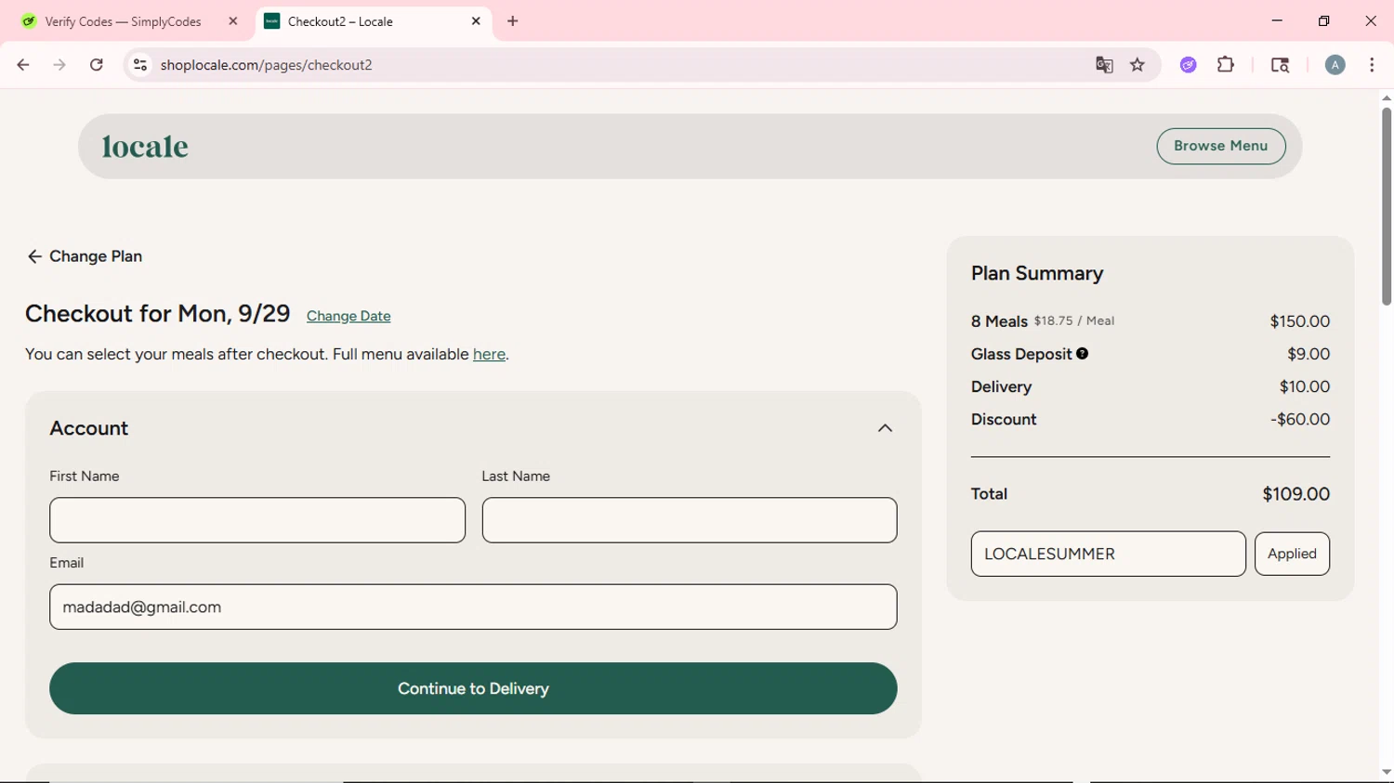This screenshot has height=783, width=1394.
Task: Click the translate page icon
Action: pyautogui.click(x=1104, y=65)
